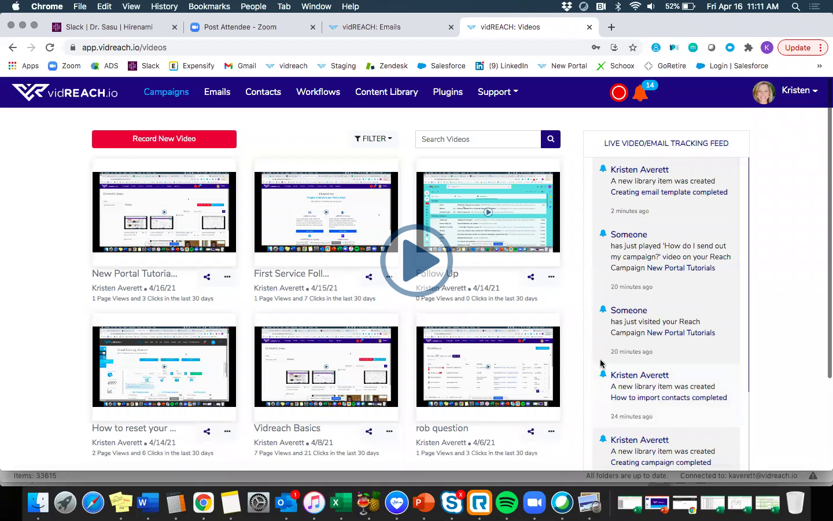Open the notifications bell with 14 badge
Viewport: 833px width, 521px height.
pos(640,93)
